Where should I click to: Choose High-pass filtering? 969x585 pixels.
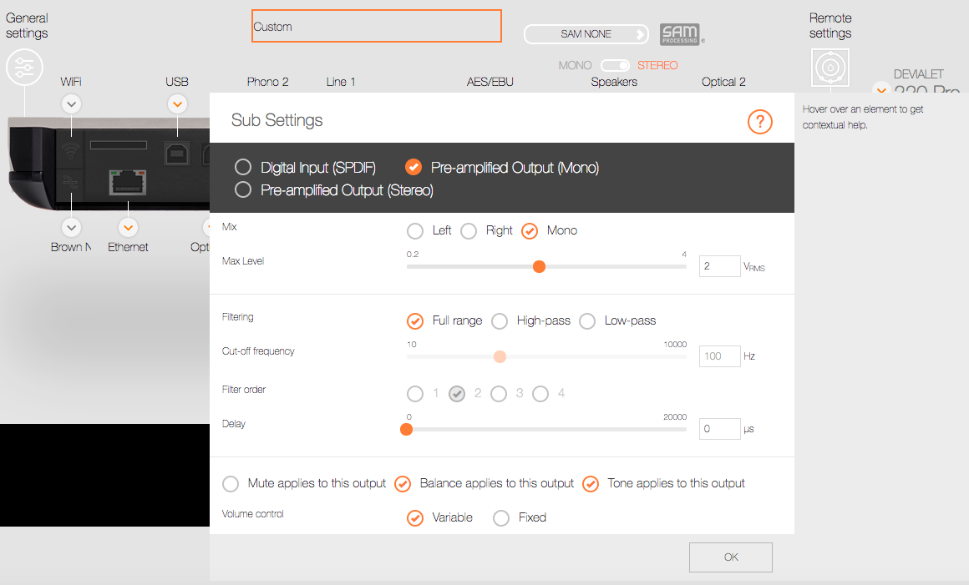pos(500,321)
